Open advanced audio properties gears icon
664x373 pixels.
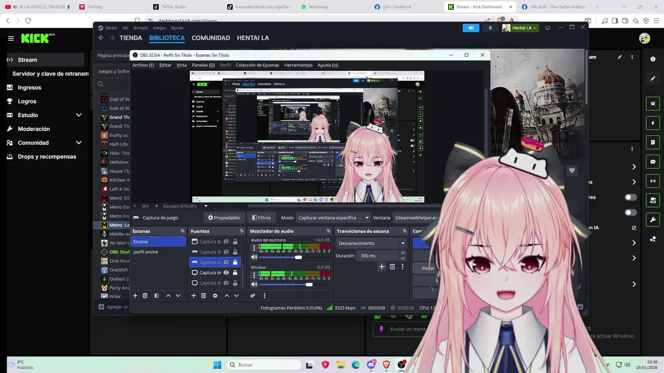(253, 296)
